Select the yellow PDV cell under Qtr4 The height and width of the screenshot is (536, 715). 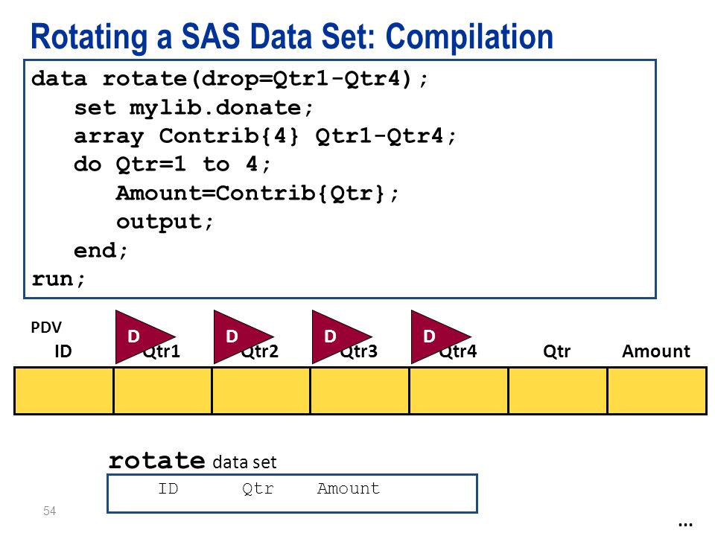click(459, 391)
